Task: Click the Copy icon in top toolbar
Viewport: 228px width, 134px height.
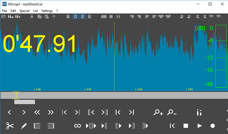Action: [x=39, y=17]
